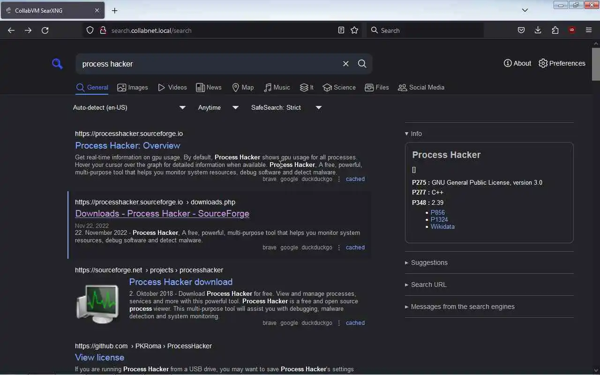Open the uBlock Origin extension icon

coord(572,30)
